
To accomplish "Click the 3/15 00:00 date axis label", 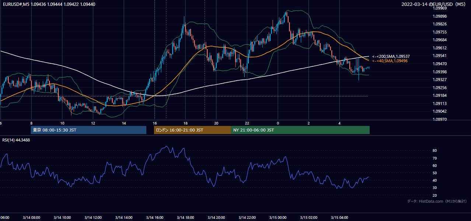I will tap(278, 217).
